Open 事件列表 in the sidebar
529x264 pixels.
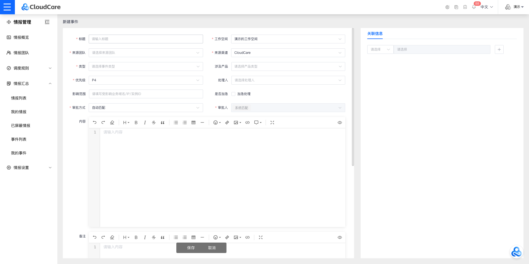[19, 139]
